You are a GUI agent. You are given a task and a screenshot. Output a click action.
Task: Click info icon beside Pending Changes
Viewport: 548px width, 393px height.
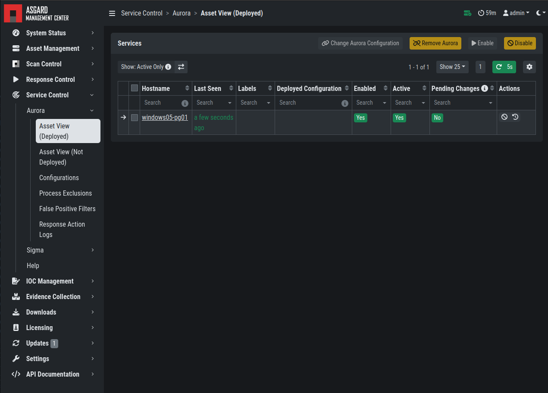coord(485,88)
